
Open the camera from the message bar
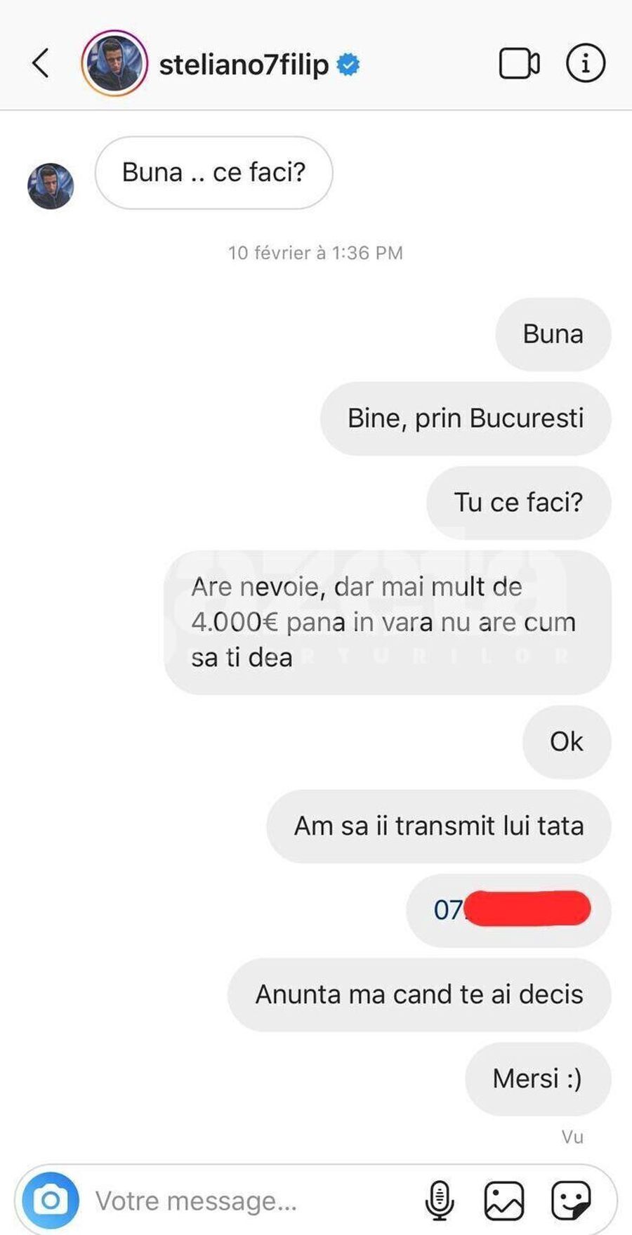[x=51, y=1200]
